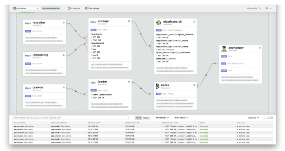Open Destination IP column menu
285x151 pixels.
pyautogui.click(x=121, y=123)
